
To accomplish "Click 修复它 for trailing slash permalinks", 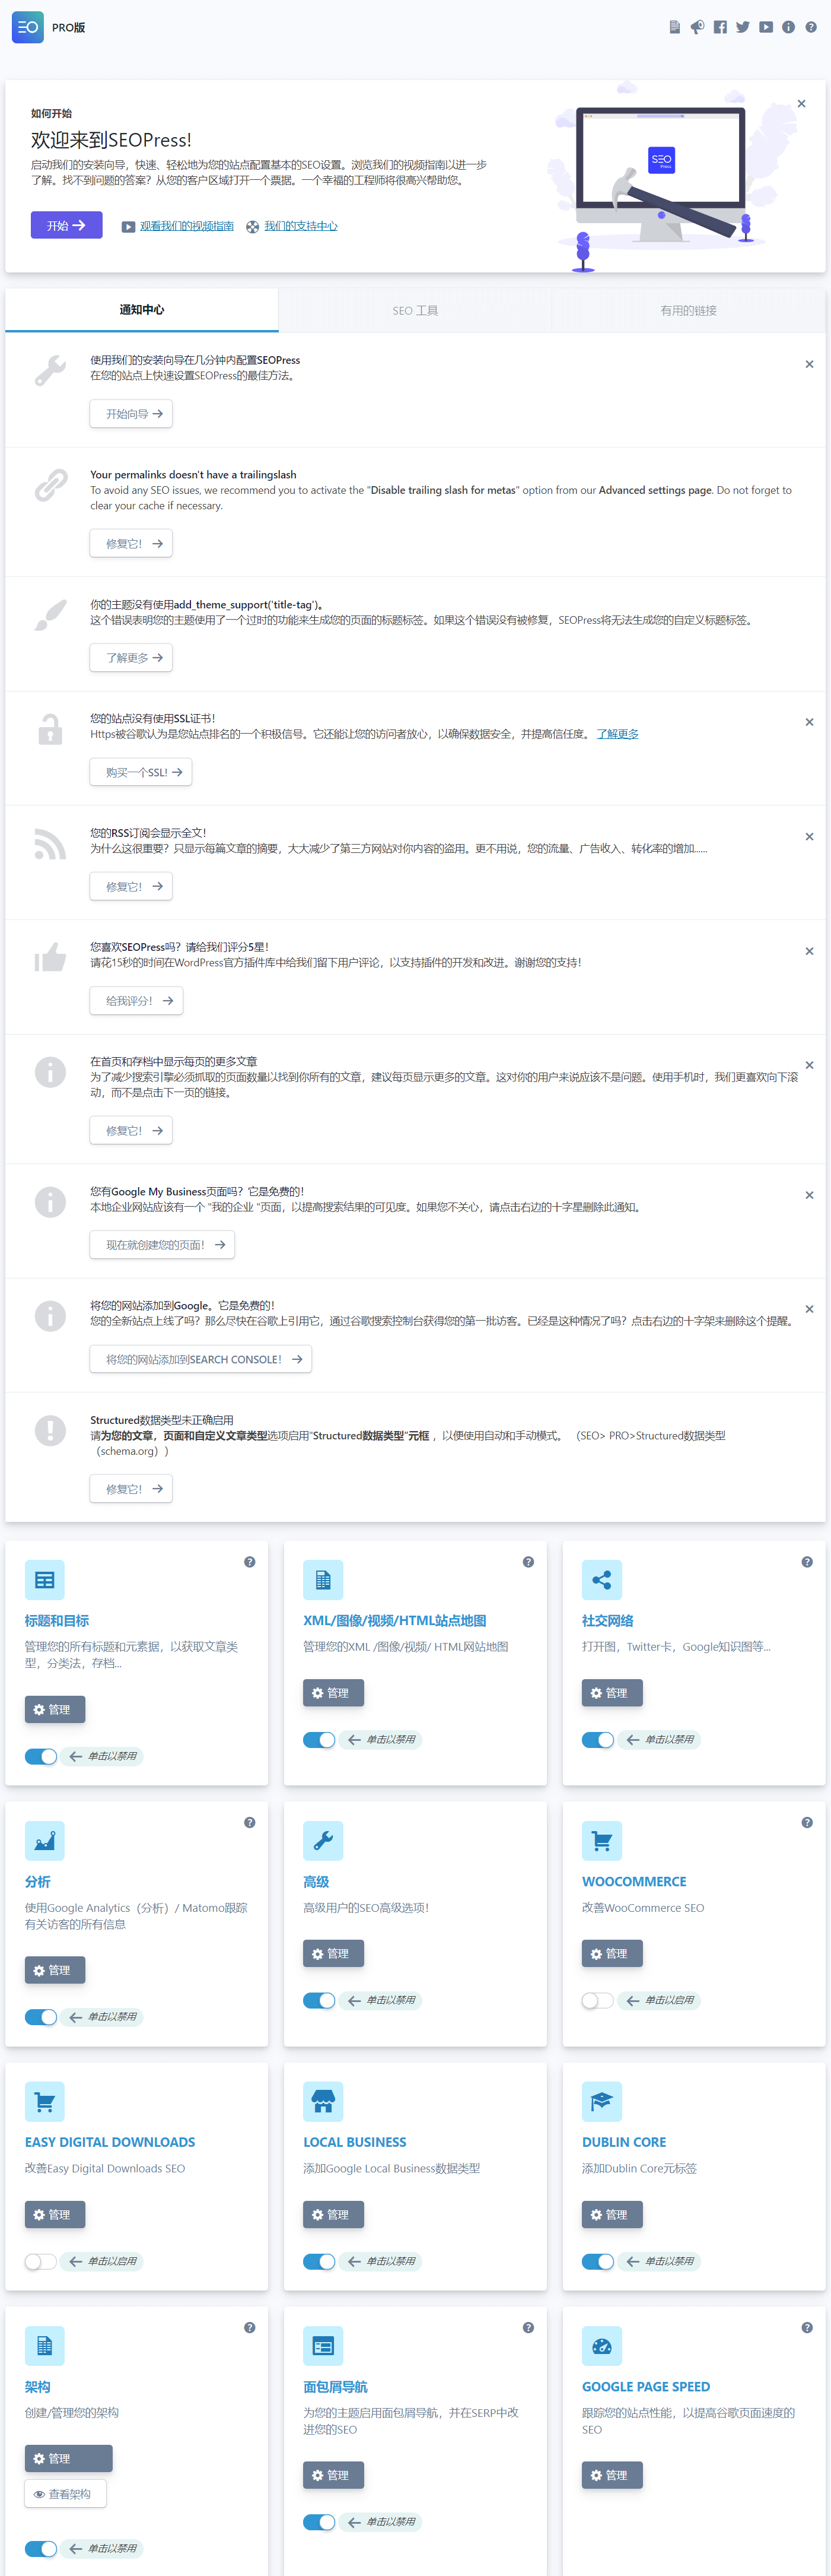I will tap(131, 544).
